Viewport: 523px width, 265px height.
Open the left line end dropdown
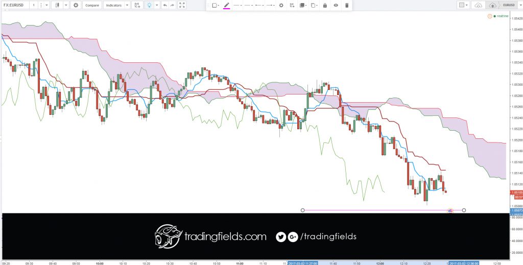coord(259,5)
